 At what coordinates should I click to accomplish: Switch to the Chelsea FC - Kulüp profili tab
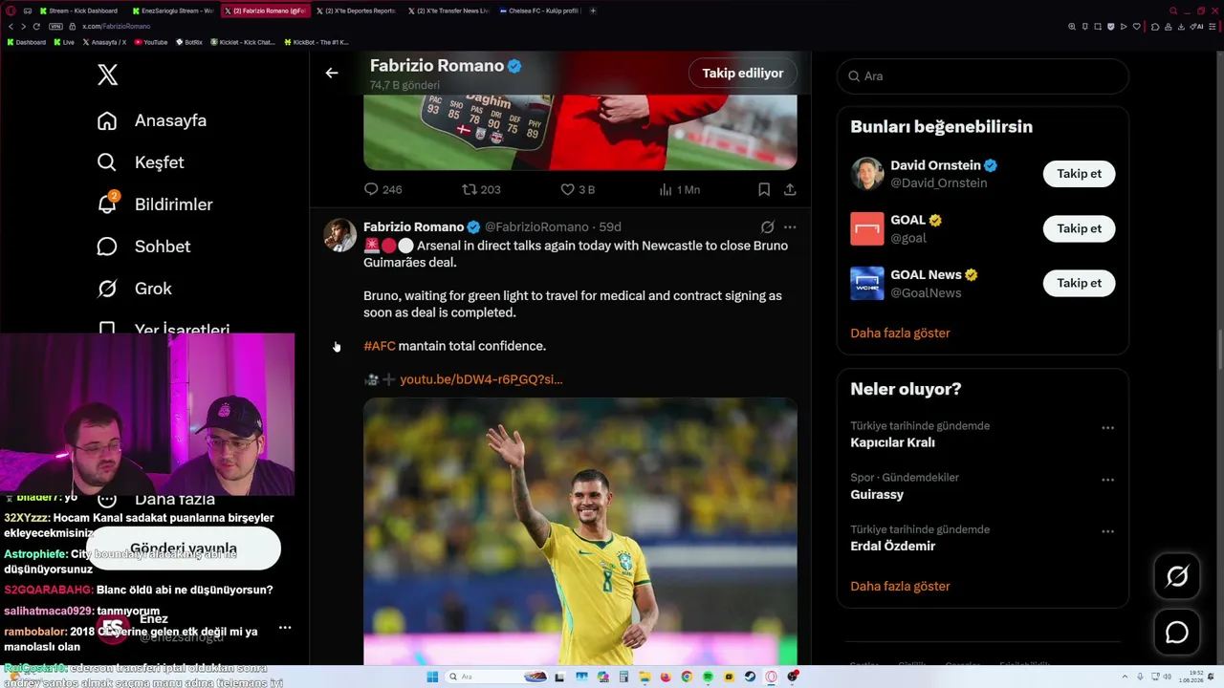(540, 11)
